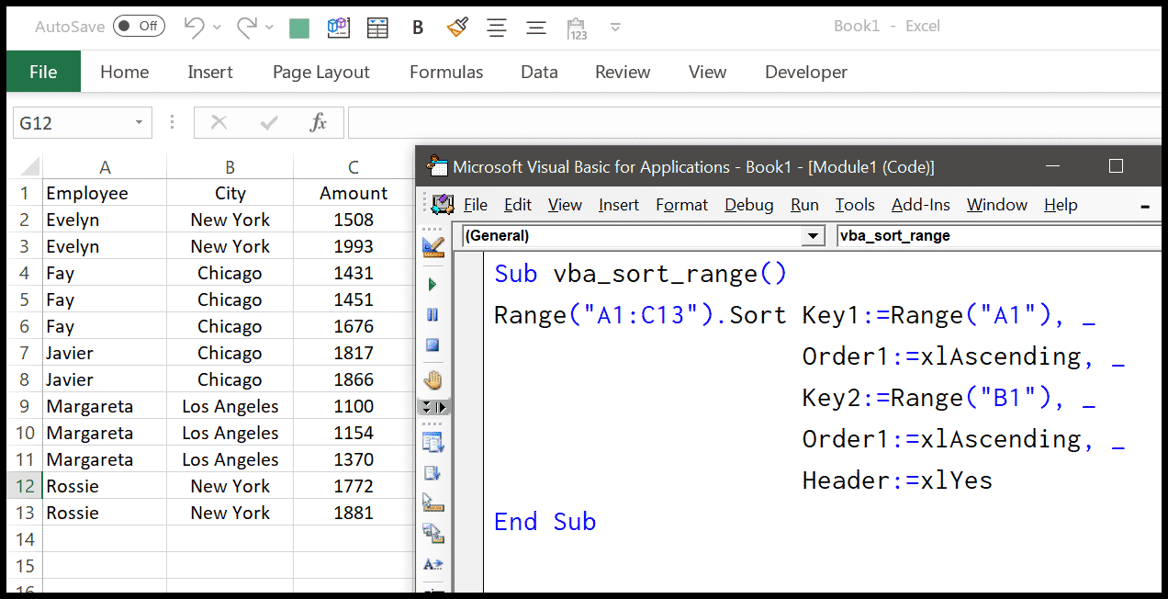Switch to the Home ribbon tab
The width and height of the screenshot is (1168, 599).
124,72
